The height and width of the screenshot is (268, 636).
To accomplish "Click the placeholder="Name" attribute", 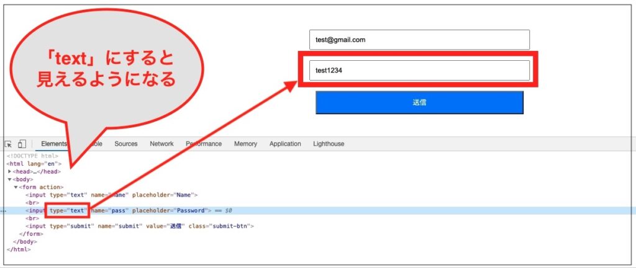I will click(x=163, y=195).
